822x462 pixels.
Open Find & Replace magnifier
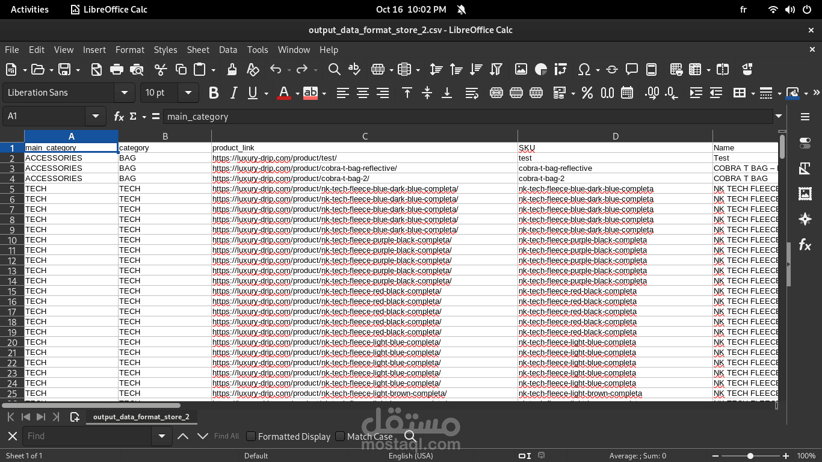click(x=335, y=70)
